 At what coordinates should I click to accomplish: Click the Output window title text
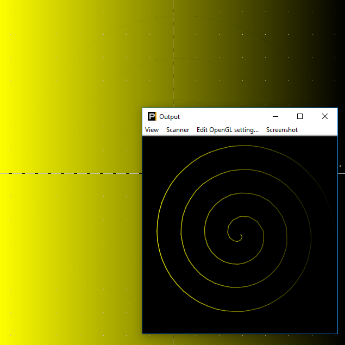tap(170, 116)
